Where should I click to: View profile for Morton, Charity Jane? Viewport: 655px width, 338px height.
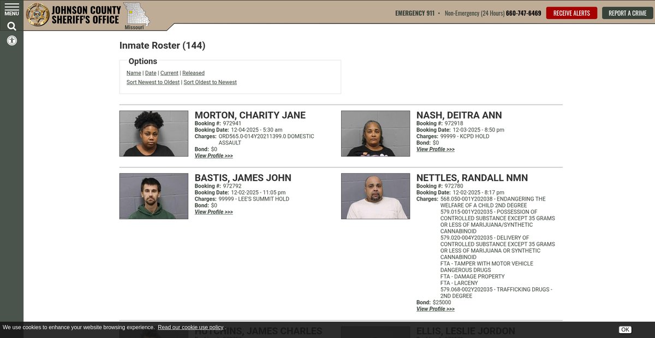pyautogui.click(x=214, y=156)
